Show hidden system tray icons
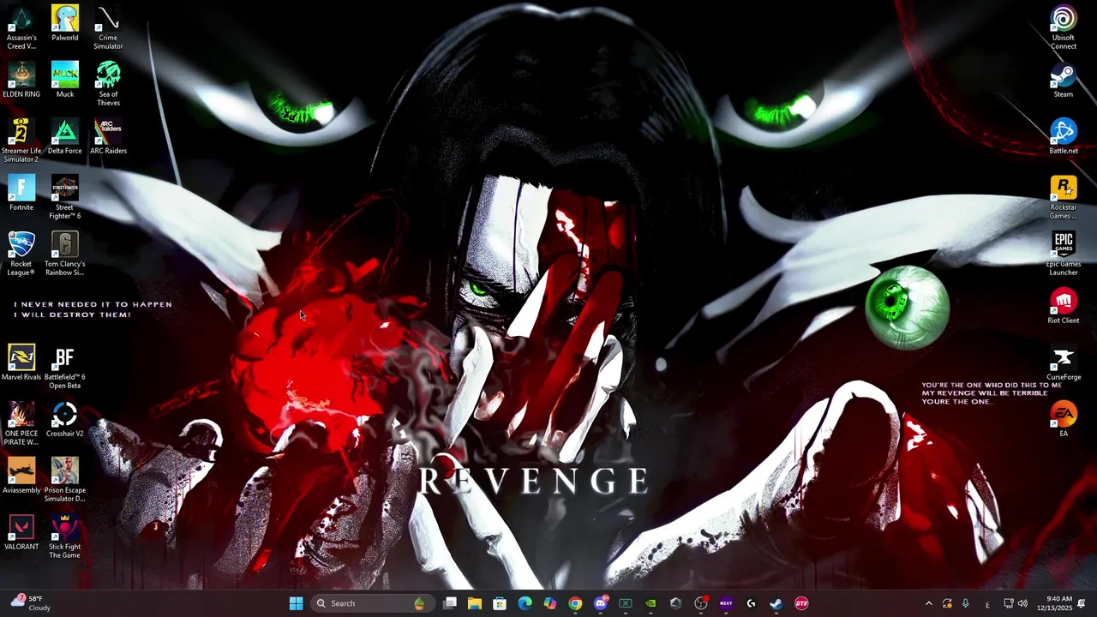This screenshot has height=617, width=1097. tap(929, 603)
